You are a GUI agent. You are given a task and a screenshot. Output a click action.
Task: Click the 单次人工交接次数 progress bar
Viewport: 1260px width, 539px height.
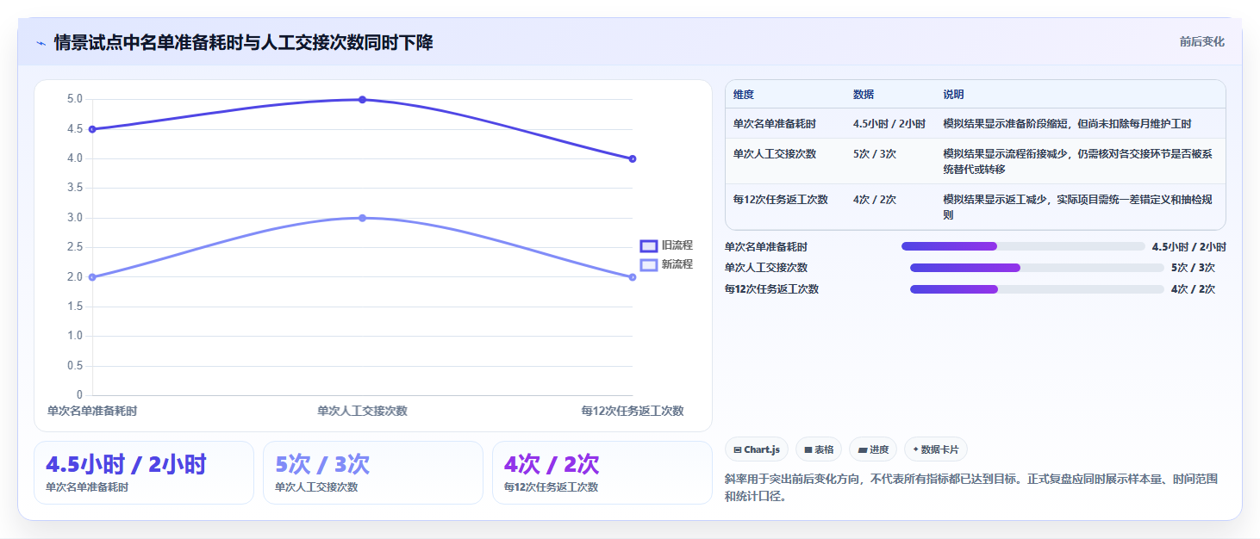pyautogui.click(x=1037, y=268)
